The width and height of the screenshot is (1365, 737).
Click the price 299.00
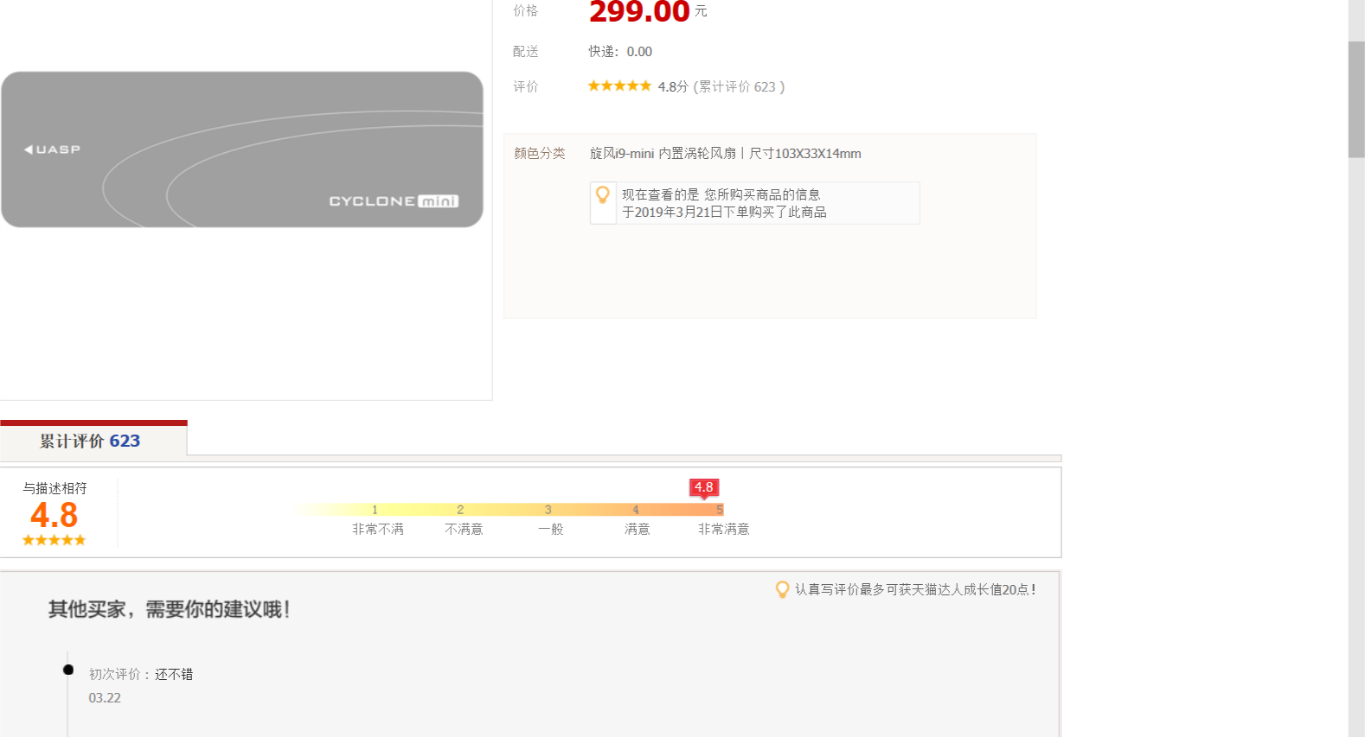click(x=639, y=12)
